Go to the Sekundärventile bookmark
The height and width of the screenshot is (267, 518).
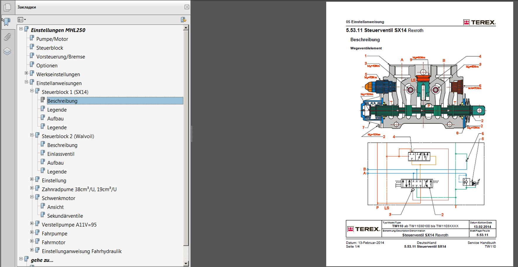point(65,216)
